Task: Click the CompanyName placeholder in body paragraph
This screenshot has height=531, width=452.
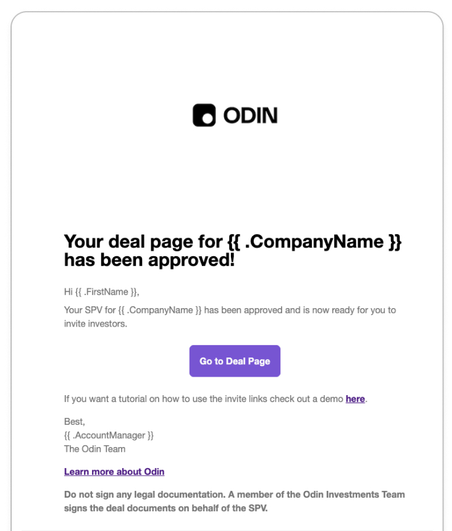Action: (x=160, y=310)
